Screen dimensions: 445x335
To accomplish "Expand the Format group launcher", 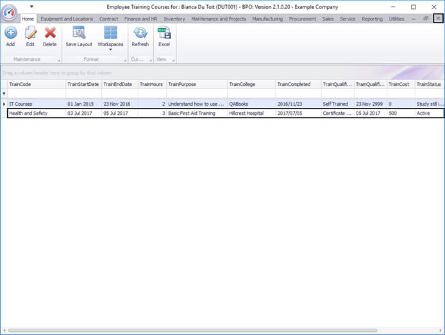I will click(x=125, y=60).
